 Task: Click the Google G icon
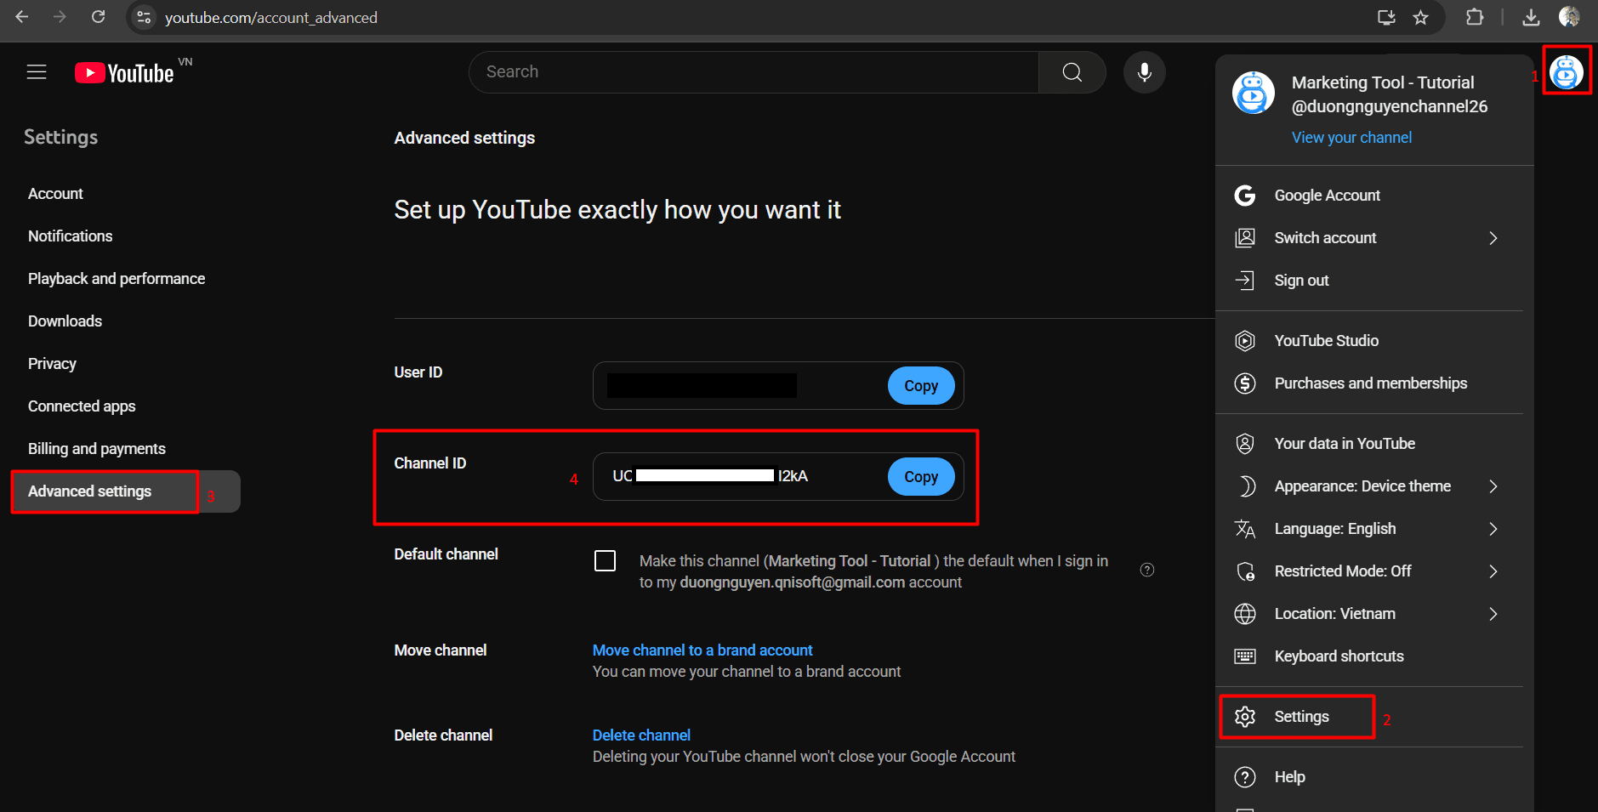coord(1245,196)
